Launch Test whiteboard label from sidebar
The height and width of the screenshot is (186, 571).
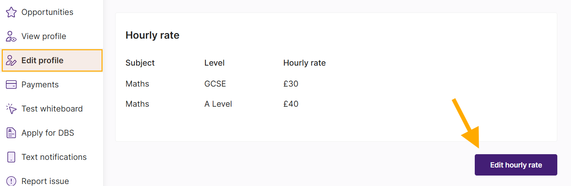pyautogui.click(x=52, y=109)
